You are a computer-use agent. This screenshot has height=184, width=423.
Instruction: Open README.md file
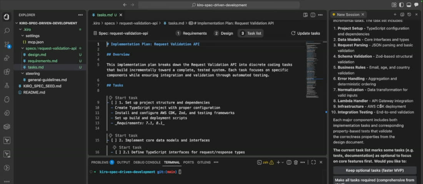tap(34, 92)
